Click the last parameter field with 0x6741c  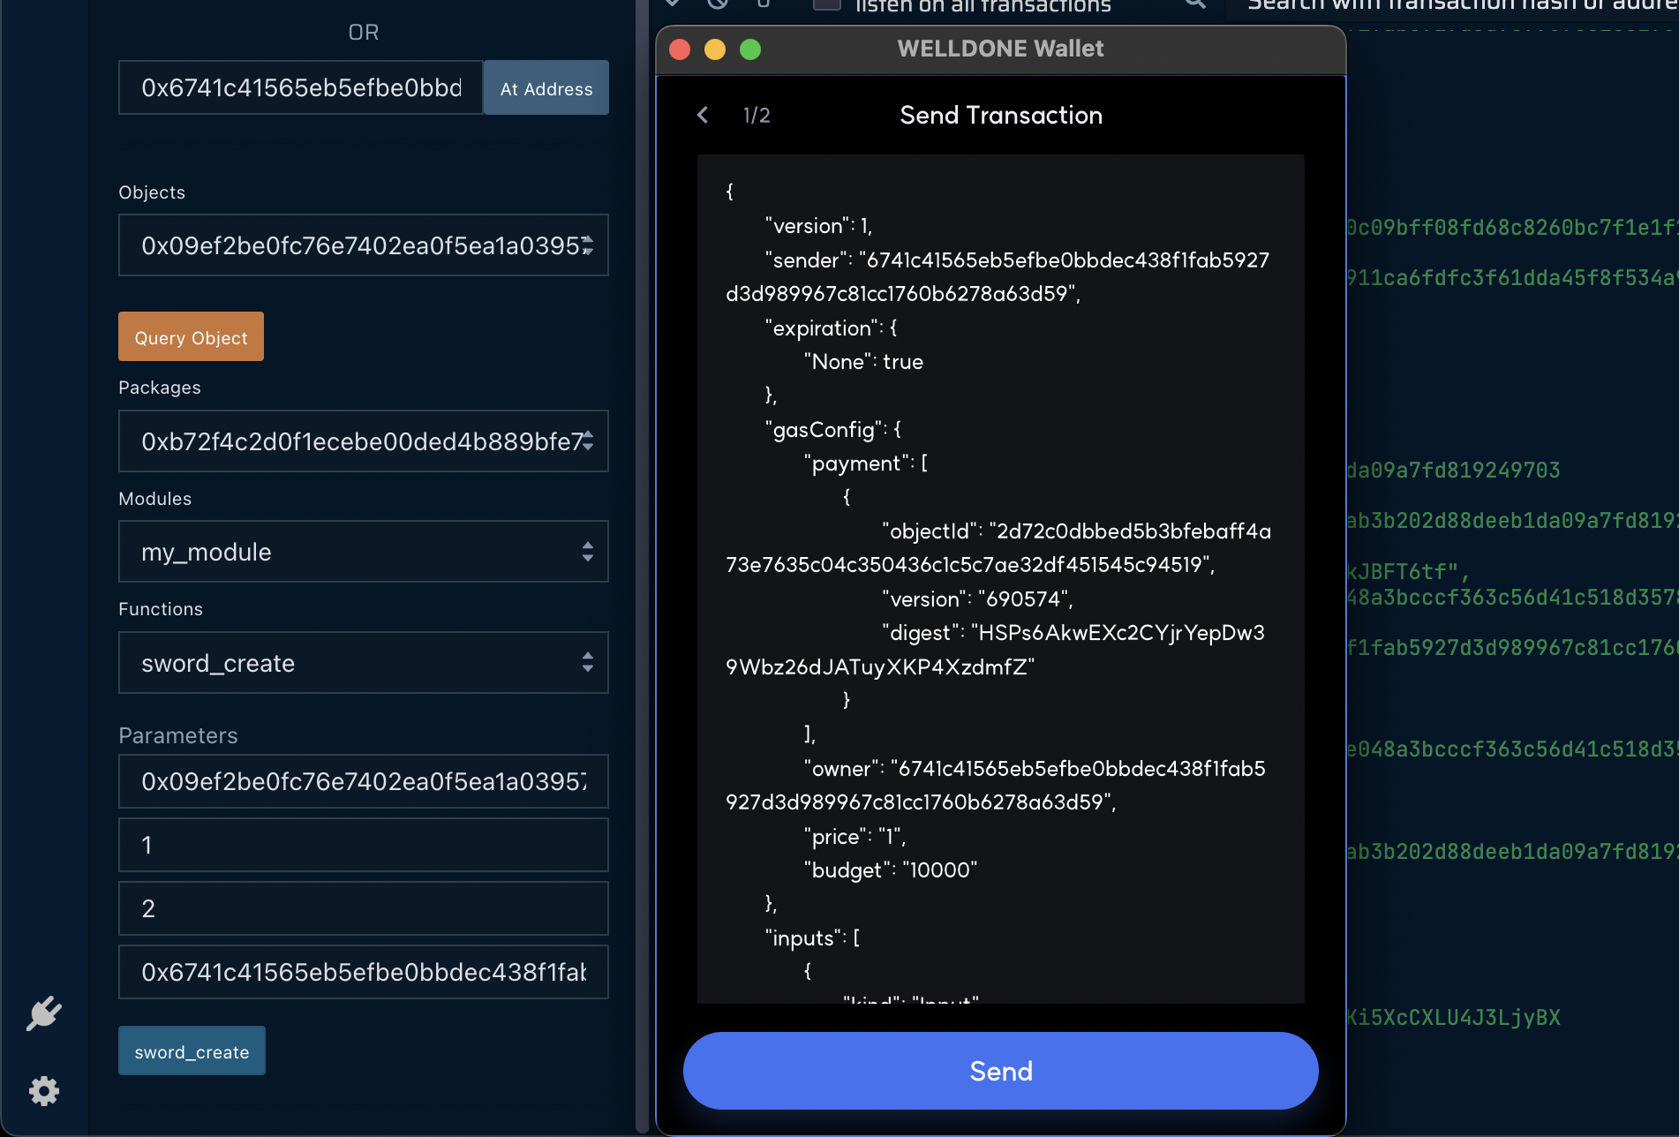(x=364, y=972)
